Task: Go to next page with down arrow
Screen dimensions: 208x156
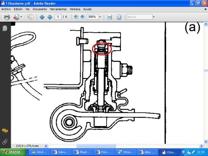Action: [49, 17]
